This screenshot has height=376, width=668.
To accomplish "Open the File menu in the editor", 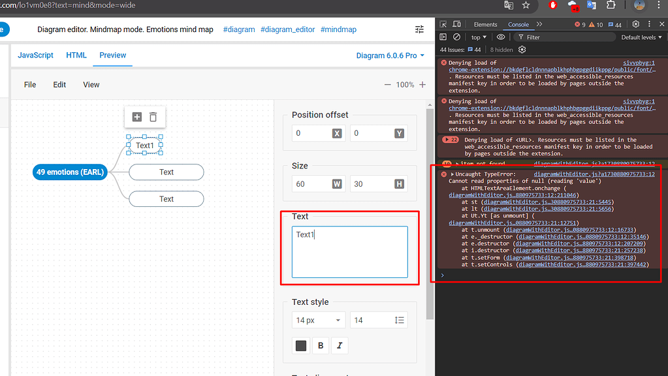I will (x=29, y=84).
